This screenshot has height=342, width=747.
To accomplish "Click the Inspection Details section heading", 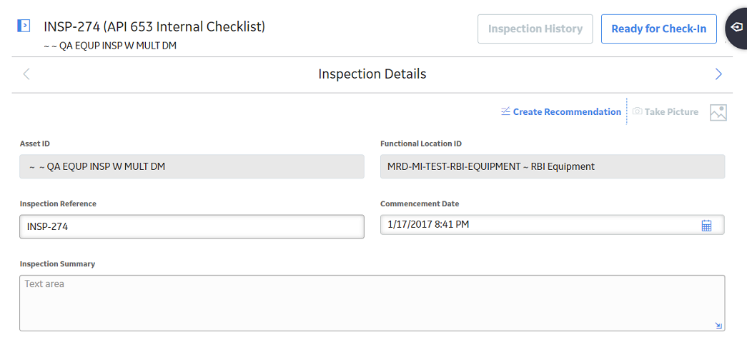I will [x=372, y=74].
